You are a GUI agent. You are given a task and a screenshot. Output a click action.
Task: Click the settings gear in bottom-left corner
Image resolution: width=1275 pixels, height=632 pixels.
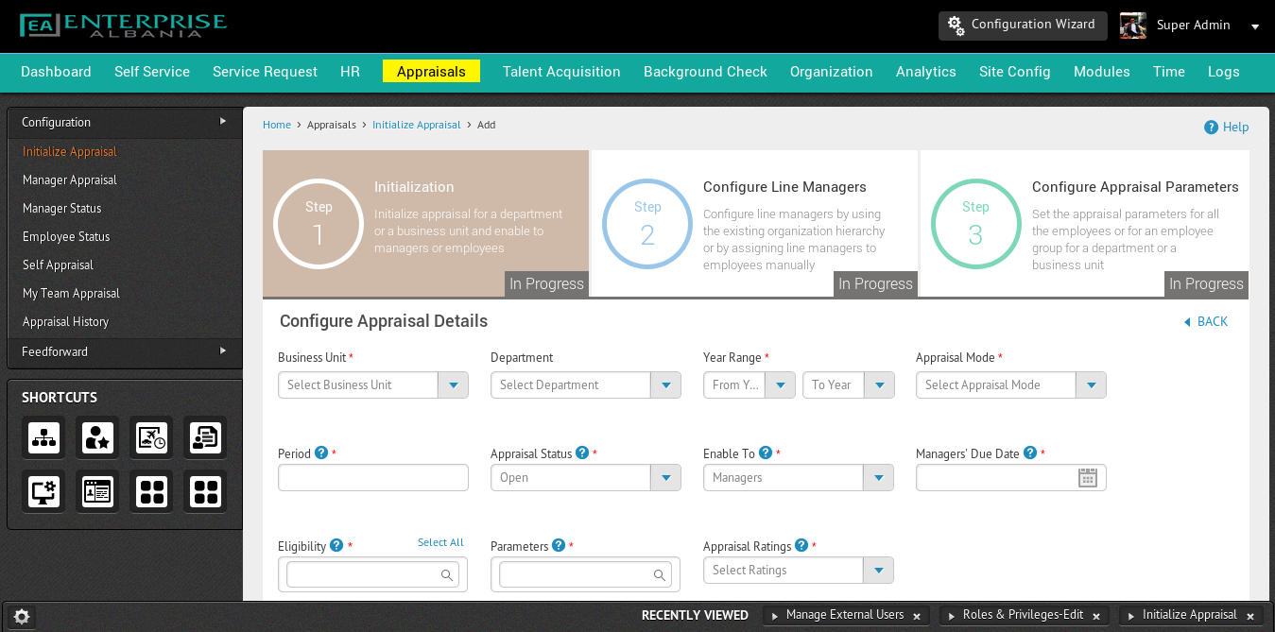[x=22, y=617]
